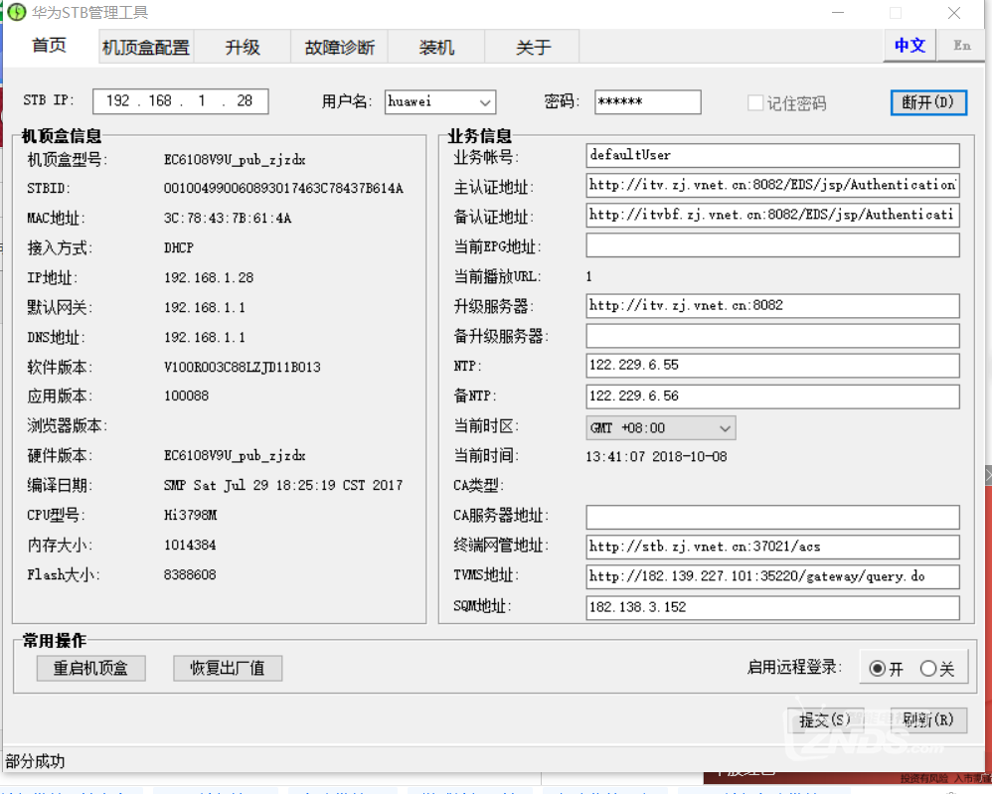Edit the 终端网管地址 acs URL field
The image size is (992, 794).
tap(772, 547)
